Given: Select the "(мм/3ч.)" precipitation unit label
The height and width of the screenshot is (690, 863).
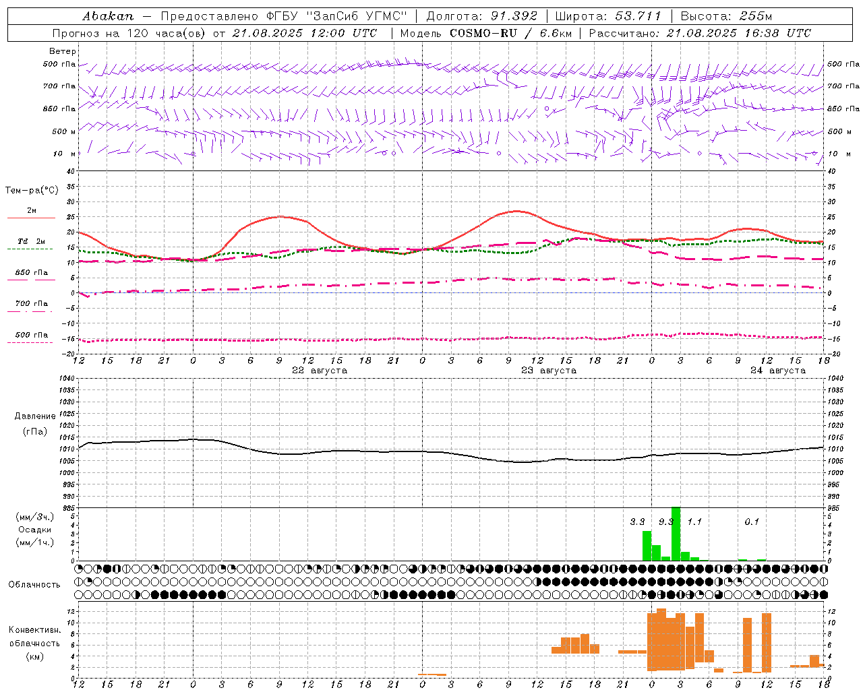Looking at the screenshot, I should pos(34,517).
